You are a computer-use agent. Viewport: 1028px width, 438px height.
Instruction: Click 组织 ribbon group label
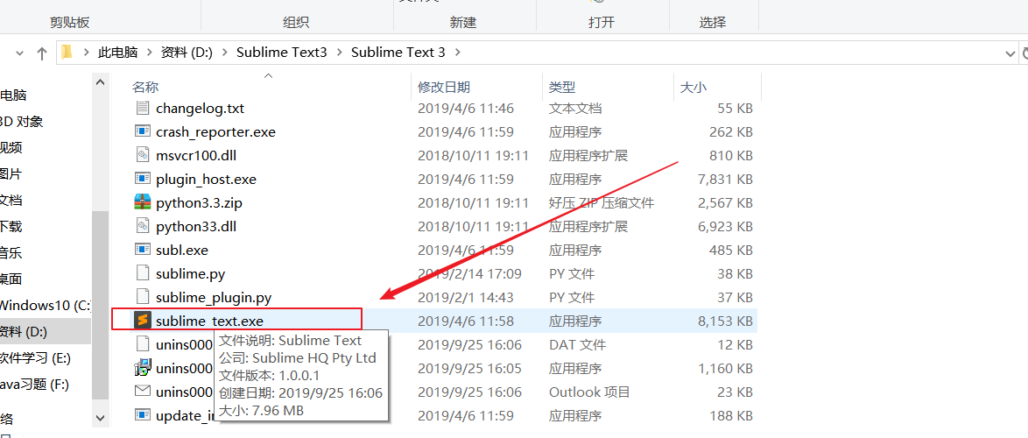[296, 22]
